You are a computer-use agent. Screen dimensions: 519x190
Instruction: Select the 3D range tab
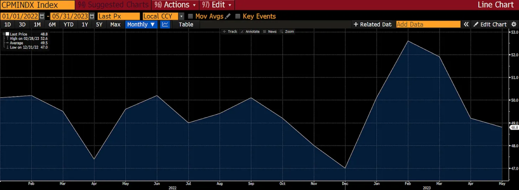coord(22,24)
